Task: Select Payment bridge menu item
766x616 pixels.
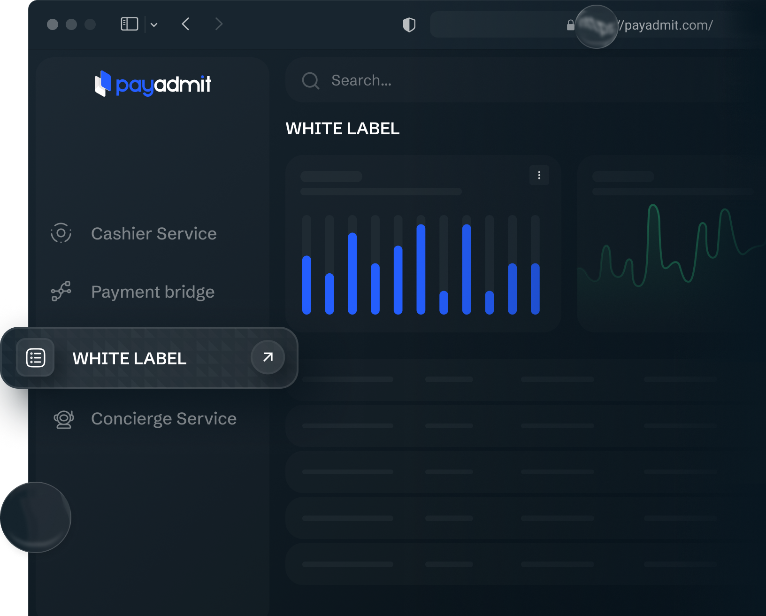Action: (x=153, y=292)
